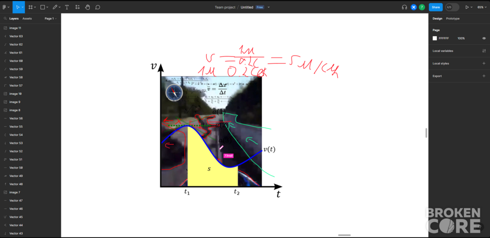
Task: Present prototype with the play icon
Action: click(467, 7)
